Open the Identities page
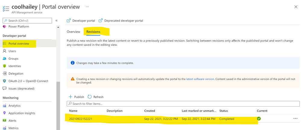The height and width of the screenshot is (130, 301). (x=15, y=66)
